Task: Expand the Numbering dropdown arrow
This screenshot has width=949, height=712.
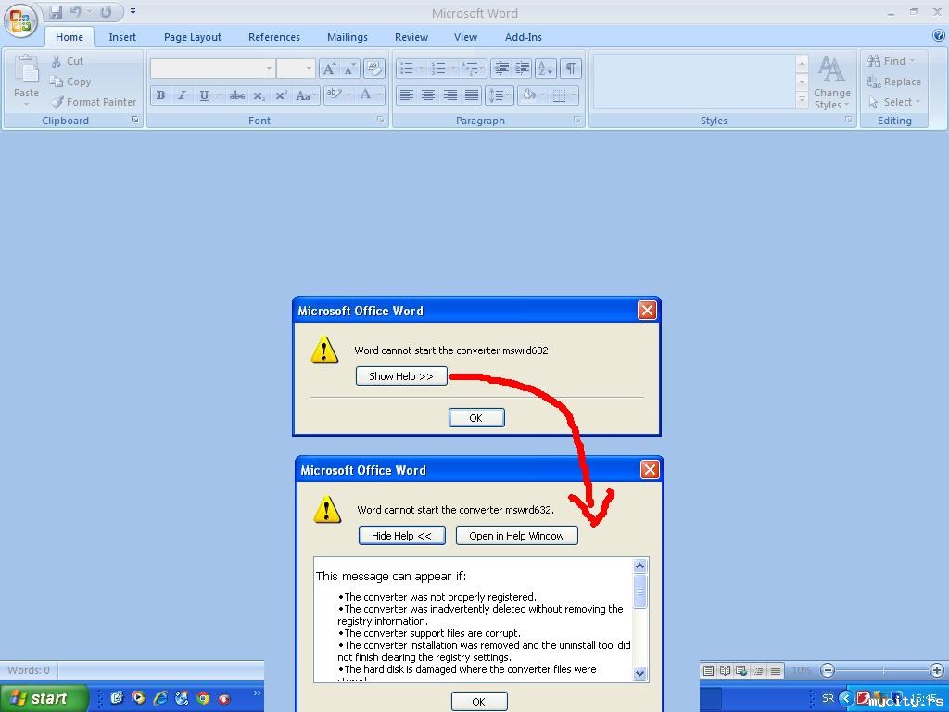Action: pos(452,69)
